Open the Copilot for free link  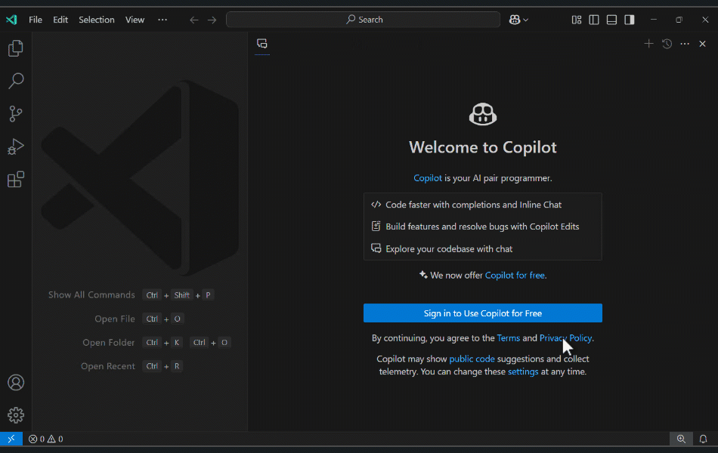coord(515,275)
